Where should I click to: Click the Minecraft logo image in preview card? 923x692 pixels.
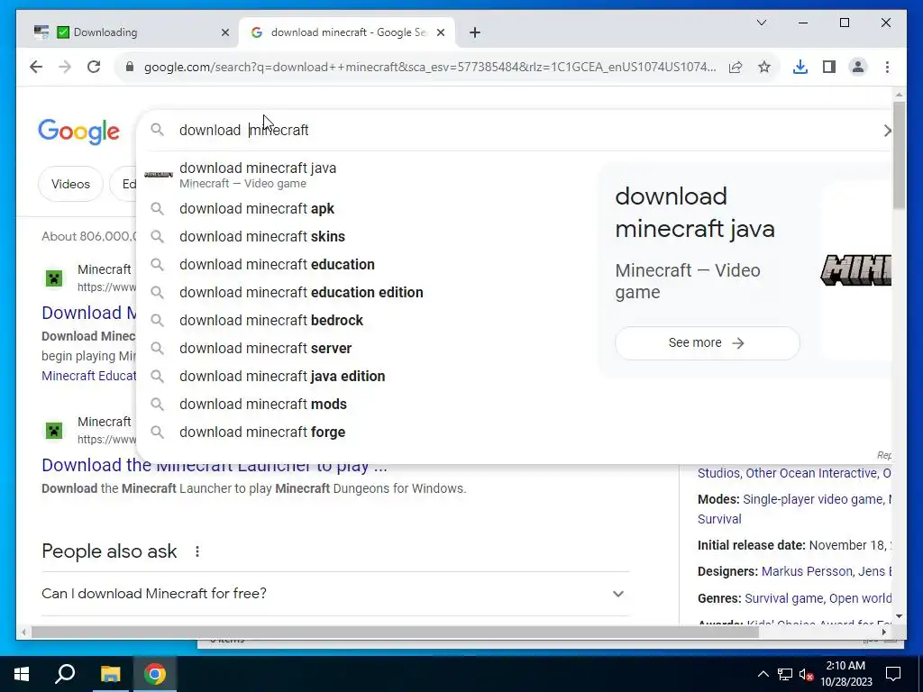(856, 270)
